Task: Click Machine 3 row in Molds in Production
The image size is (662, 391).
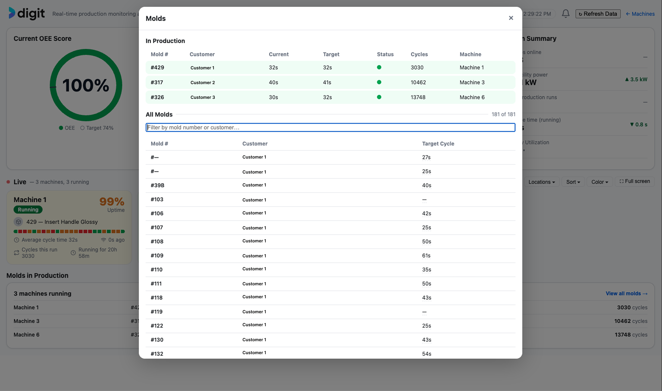Action: (x=330, y=321)
